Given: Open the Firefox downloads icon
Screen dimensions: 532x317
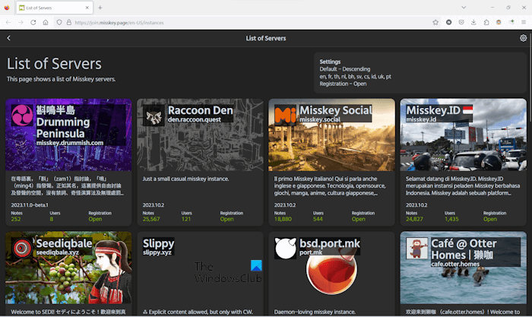Looking at the screenshot, I should pos(473,22).
